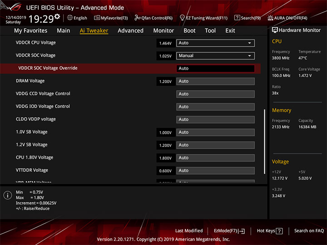Switch to My Favorites tab
The image size is (327, 245).
(31, 31)
